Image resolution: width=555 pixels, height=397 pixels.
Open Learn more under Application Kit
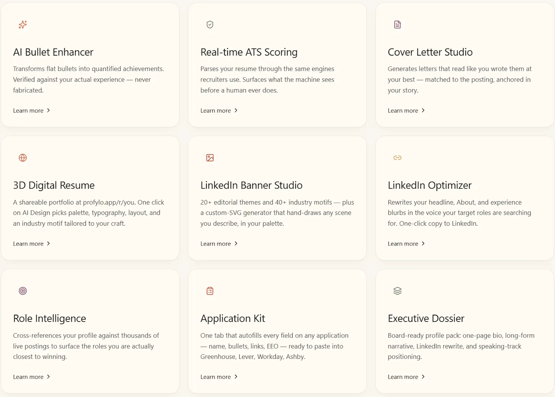(219, 377)
